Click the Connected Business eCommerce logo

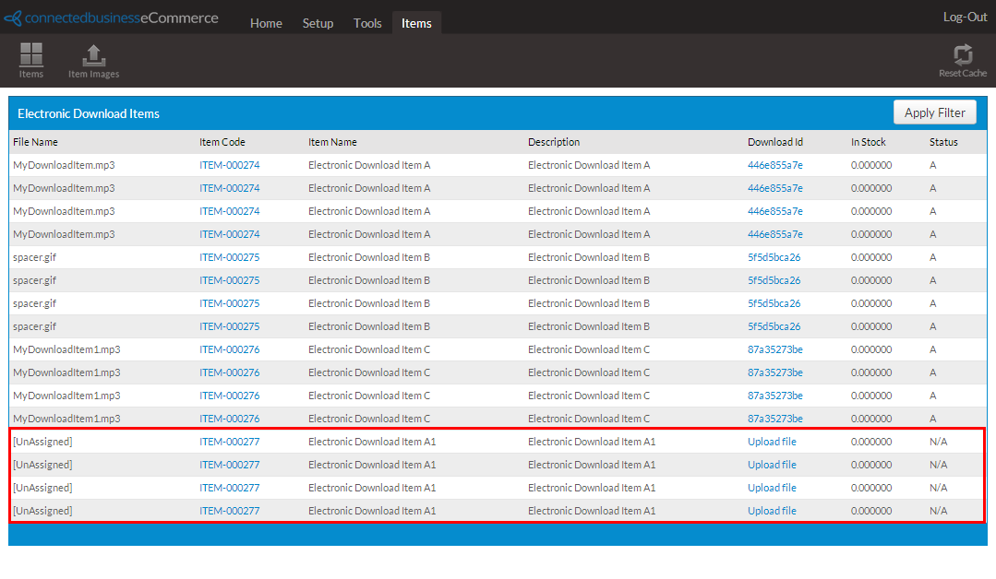coord(111,18)
